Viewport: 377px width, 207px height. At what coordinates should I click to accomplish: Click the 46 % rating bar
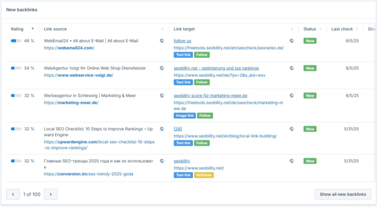point(16,41)
